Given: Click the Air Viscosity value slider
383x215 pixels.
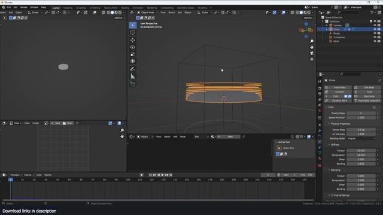Looking at the screenshot, I should tap(361, 134).
